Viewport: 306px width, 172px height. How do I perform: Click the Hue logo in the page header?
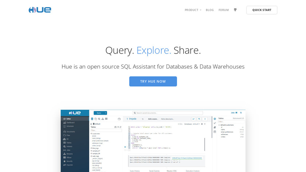(40, 10)
